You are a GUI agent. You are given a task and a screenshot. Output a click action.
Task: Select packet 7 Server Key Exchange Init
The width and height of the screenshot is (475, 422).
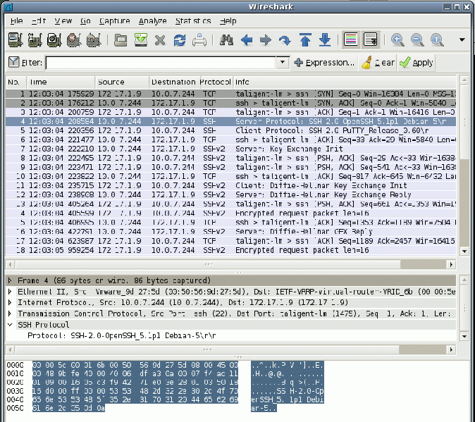231,149
